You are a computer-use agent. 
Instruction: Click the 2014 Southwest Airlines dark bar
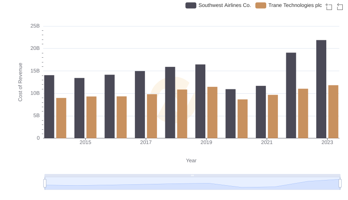click(x=49, y=107)
